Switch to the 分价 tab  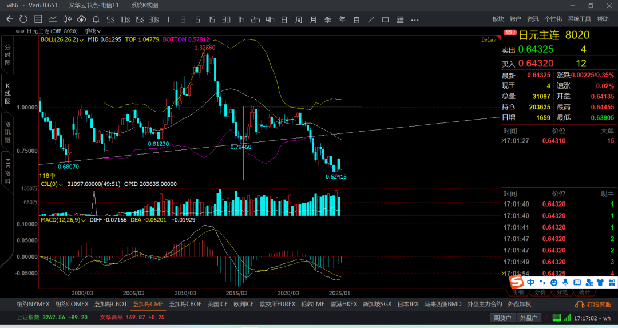[540, 292]
